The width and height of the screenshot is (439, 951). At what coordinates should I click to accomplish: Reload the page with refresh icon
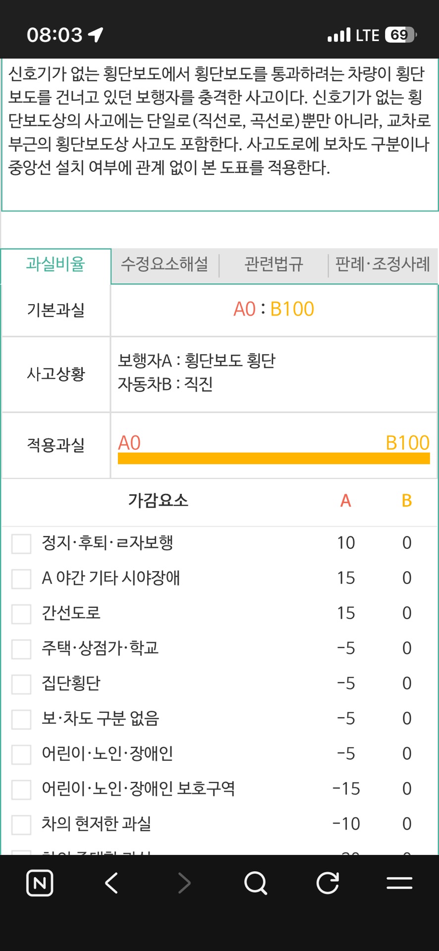328,883
